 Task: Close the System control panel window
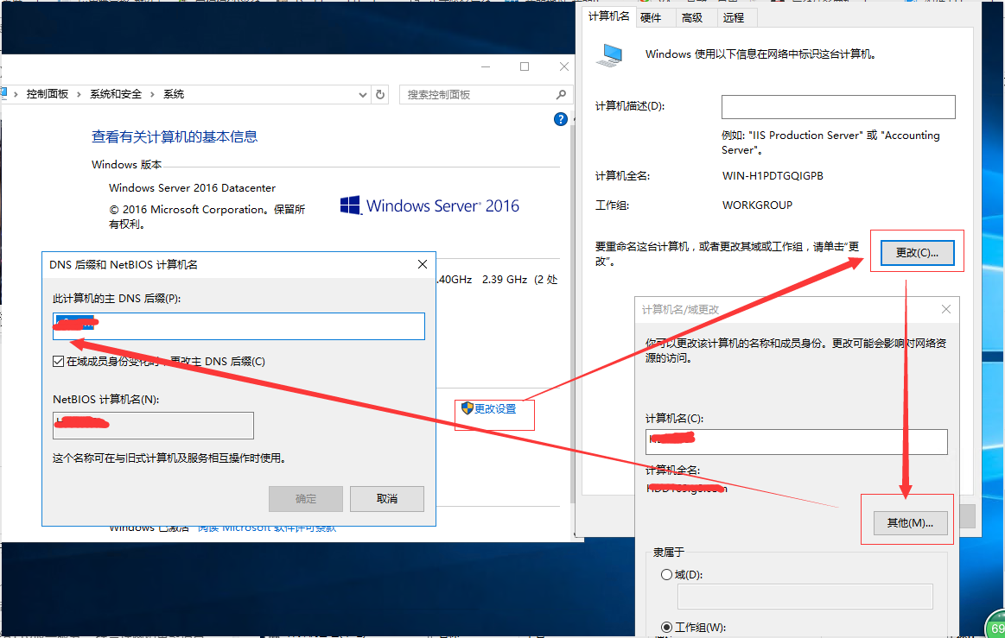pyautogui.click(x=564, y=66)
